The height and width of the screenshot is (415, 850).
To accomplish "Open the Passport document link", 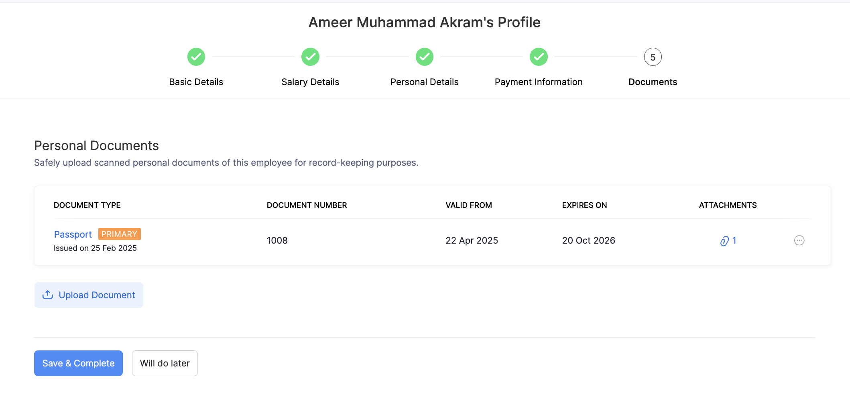I will coord(73,234).
